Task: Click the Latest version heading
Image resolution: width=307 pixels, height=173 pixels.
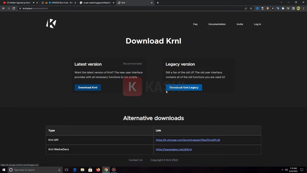Action: [88, 64]
